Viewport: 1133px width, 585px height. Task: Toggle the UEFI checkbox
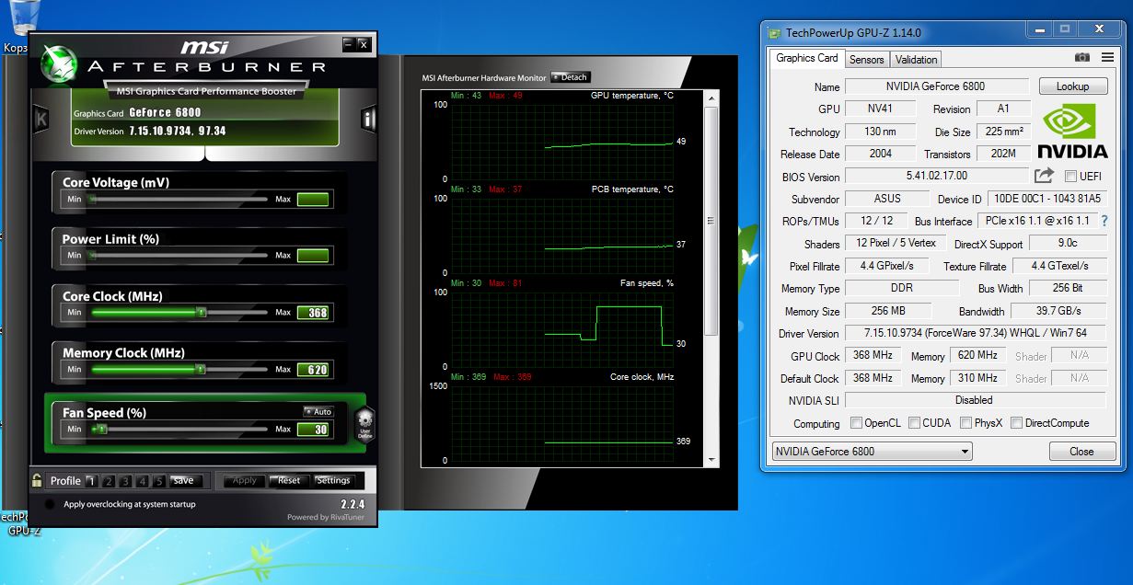pyautogui.click(x=1070, y=177)
